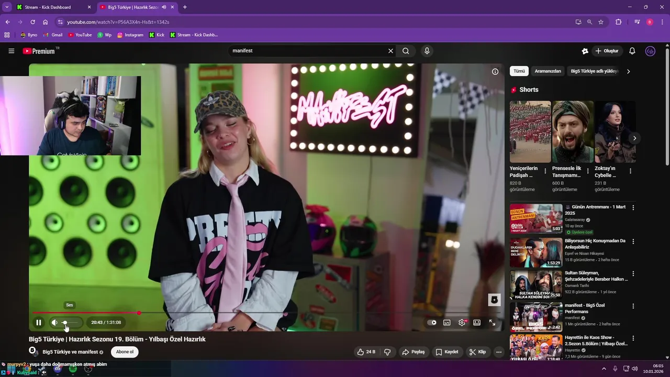Pause the video with the pause button

pos(38,323)
